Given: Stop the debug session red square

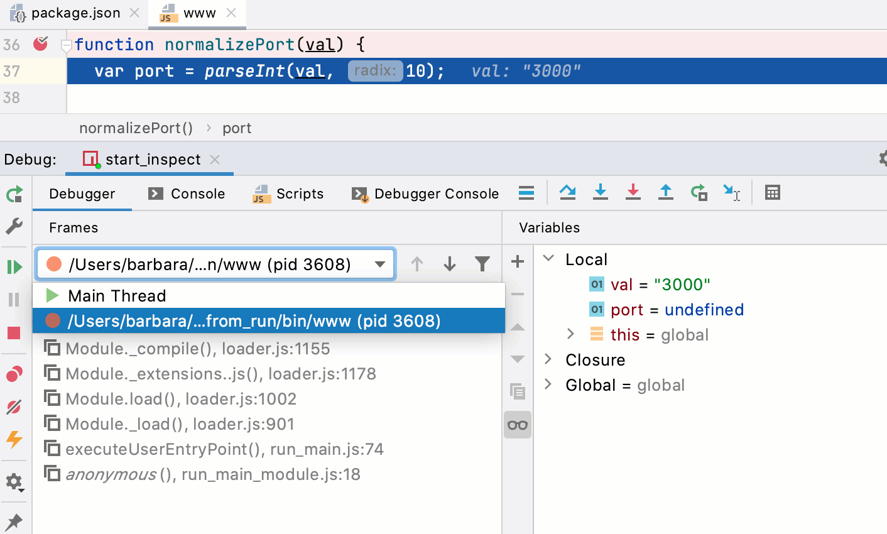Looking at the screenshot, I should 14,332.
